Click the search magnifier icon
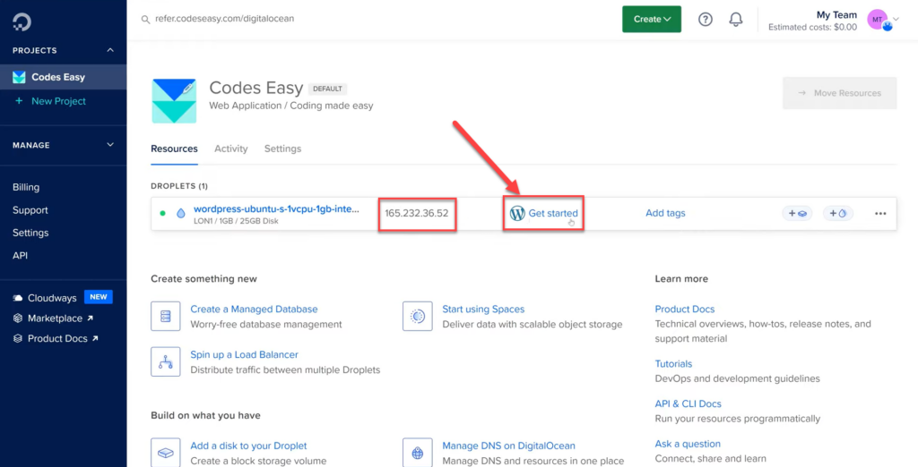Viewport: 918px width, 467px height. pyautogui.click(x=146, y=20)
